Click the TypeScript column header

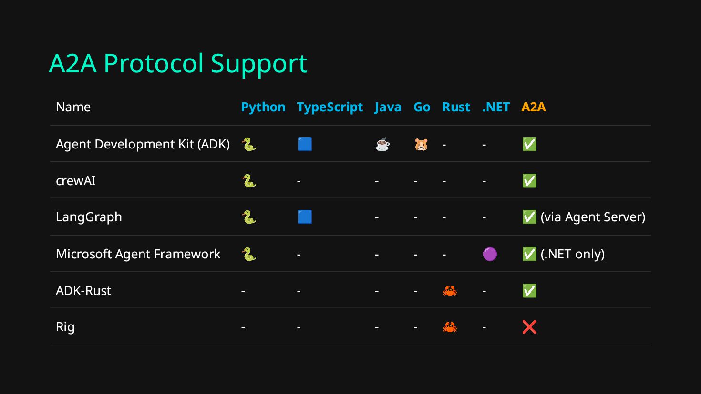pos(330,107)
